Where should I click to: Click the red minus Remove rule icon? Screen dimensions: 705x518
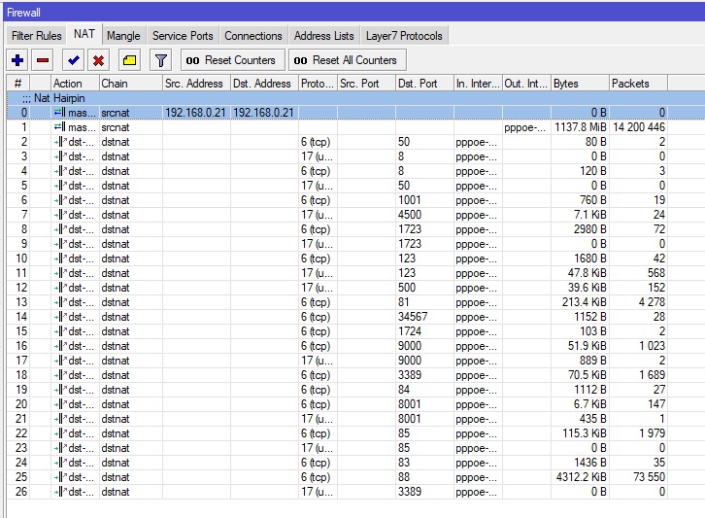pos(43,60)
